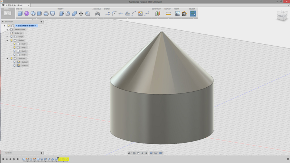This screenshot has width=290, height=163.
Task: Collapse the Bodies folder
Action: 7,40
